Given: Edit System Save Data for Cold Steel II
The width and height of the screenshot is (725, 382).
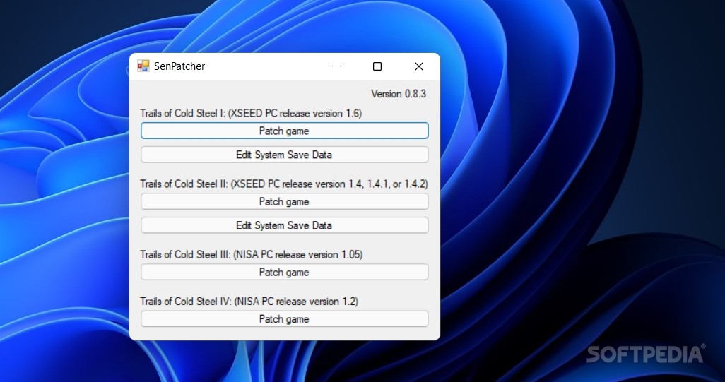Looking at the screenshot, I should coord(284,225).
